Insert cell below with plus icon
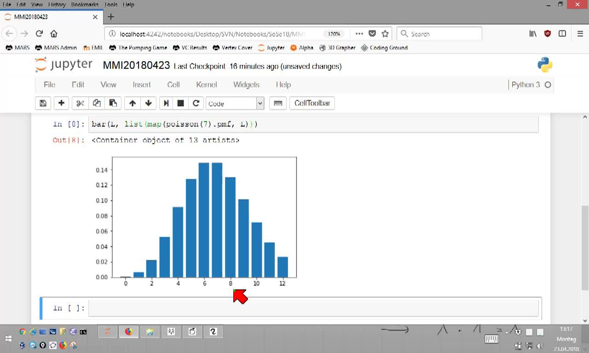 61,103
